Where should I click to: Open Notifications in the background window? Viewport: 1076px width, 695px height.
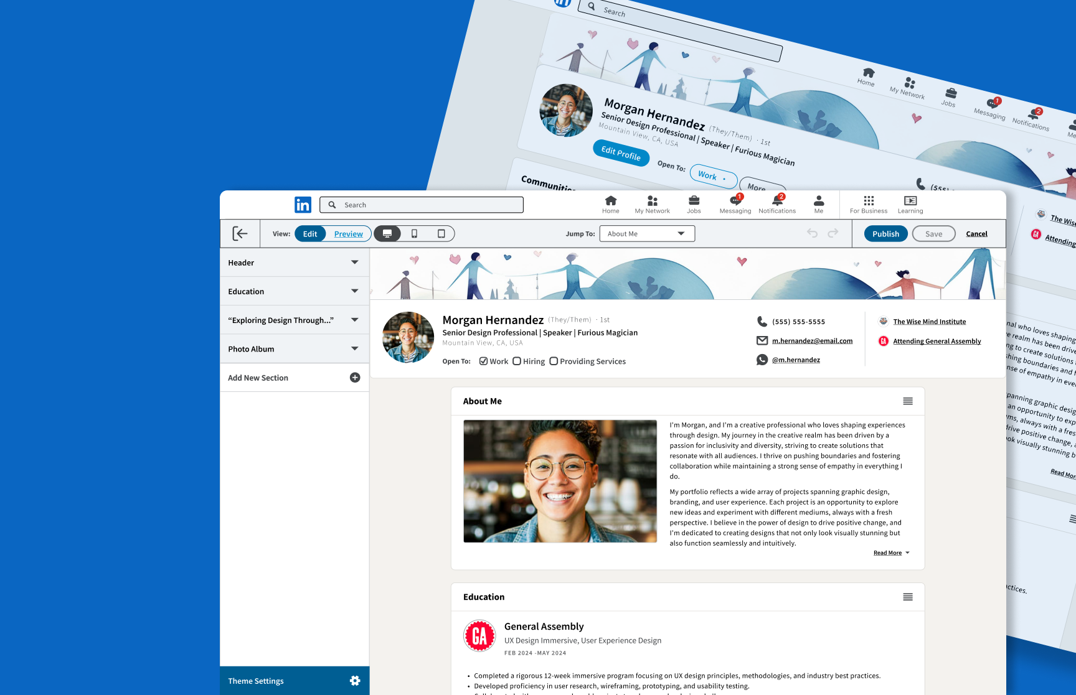1031,118
